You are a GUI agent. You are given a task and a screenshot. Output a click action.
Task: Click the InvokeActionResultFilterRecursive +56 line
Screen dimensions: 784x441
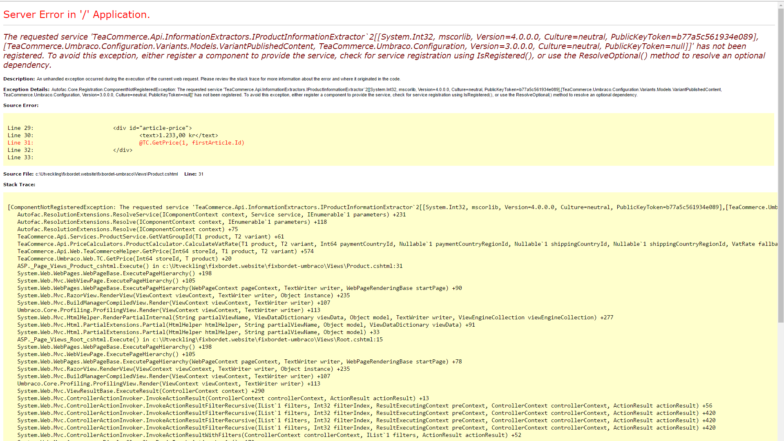[x=365, y=405]
